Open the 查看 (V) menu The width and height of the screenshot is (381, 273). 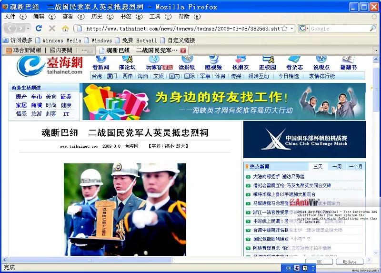coord(73,17)
